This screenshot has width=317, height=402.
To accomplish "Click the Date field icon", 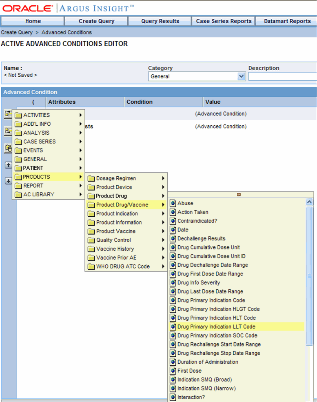I will pyautogui.click(x=173, y=230).
